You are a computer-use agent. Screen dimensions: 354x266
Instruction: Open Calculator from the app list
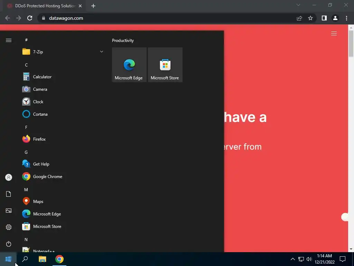click(63, 77)
